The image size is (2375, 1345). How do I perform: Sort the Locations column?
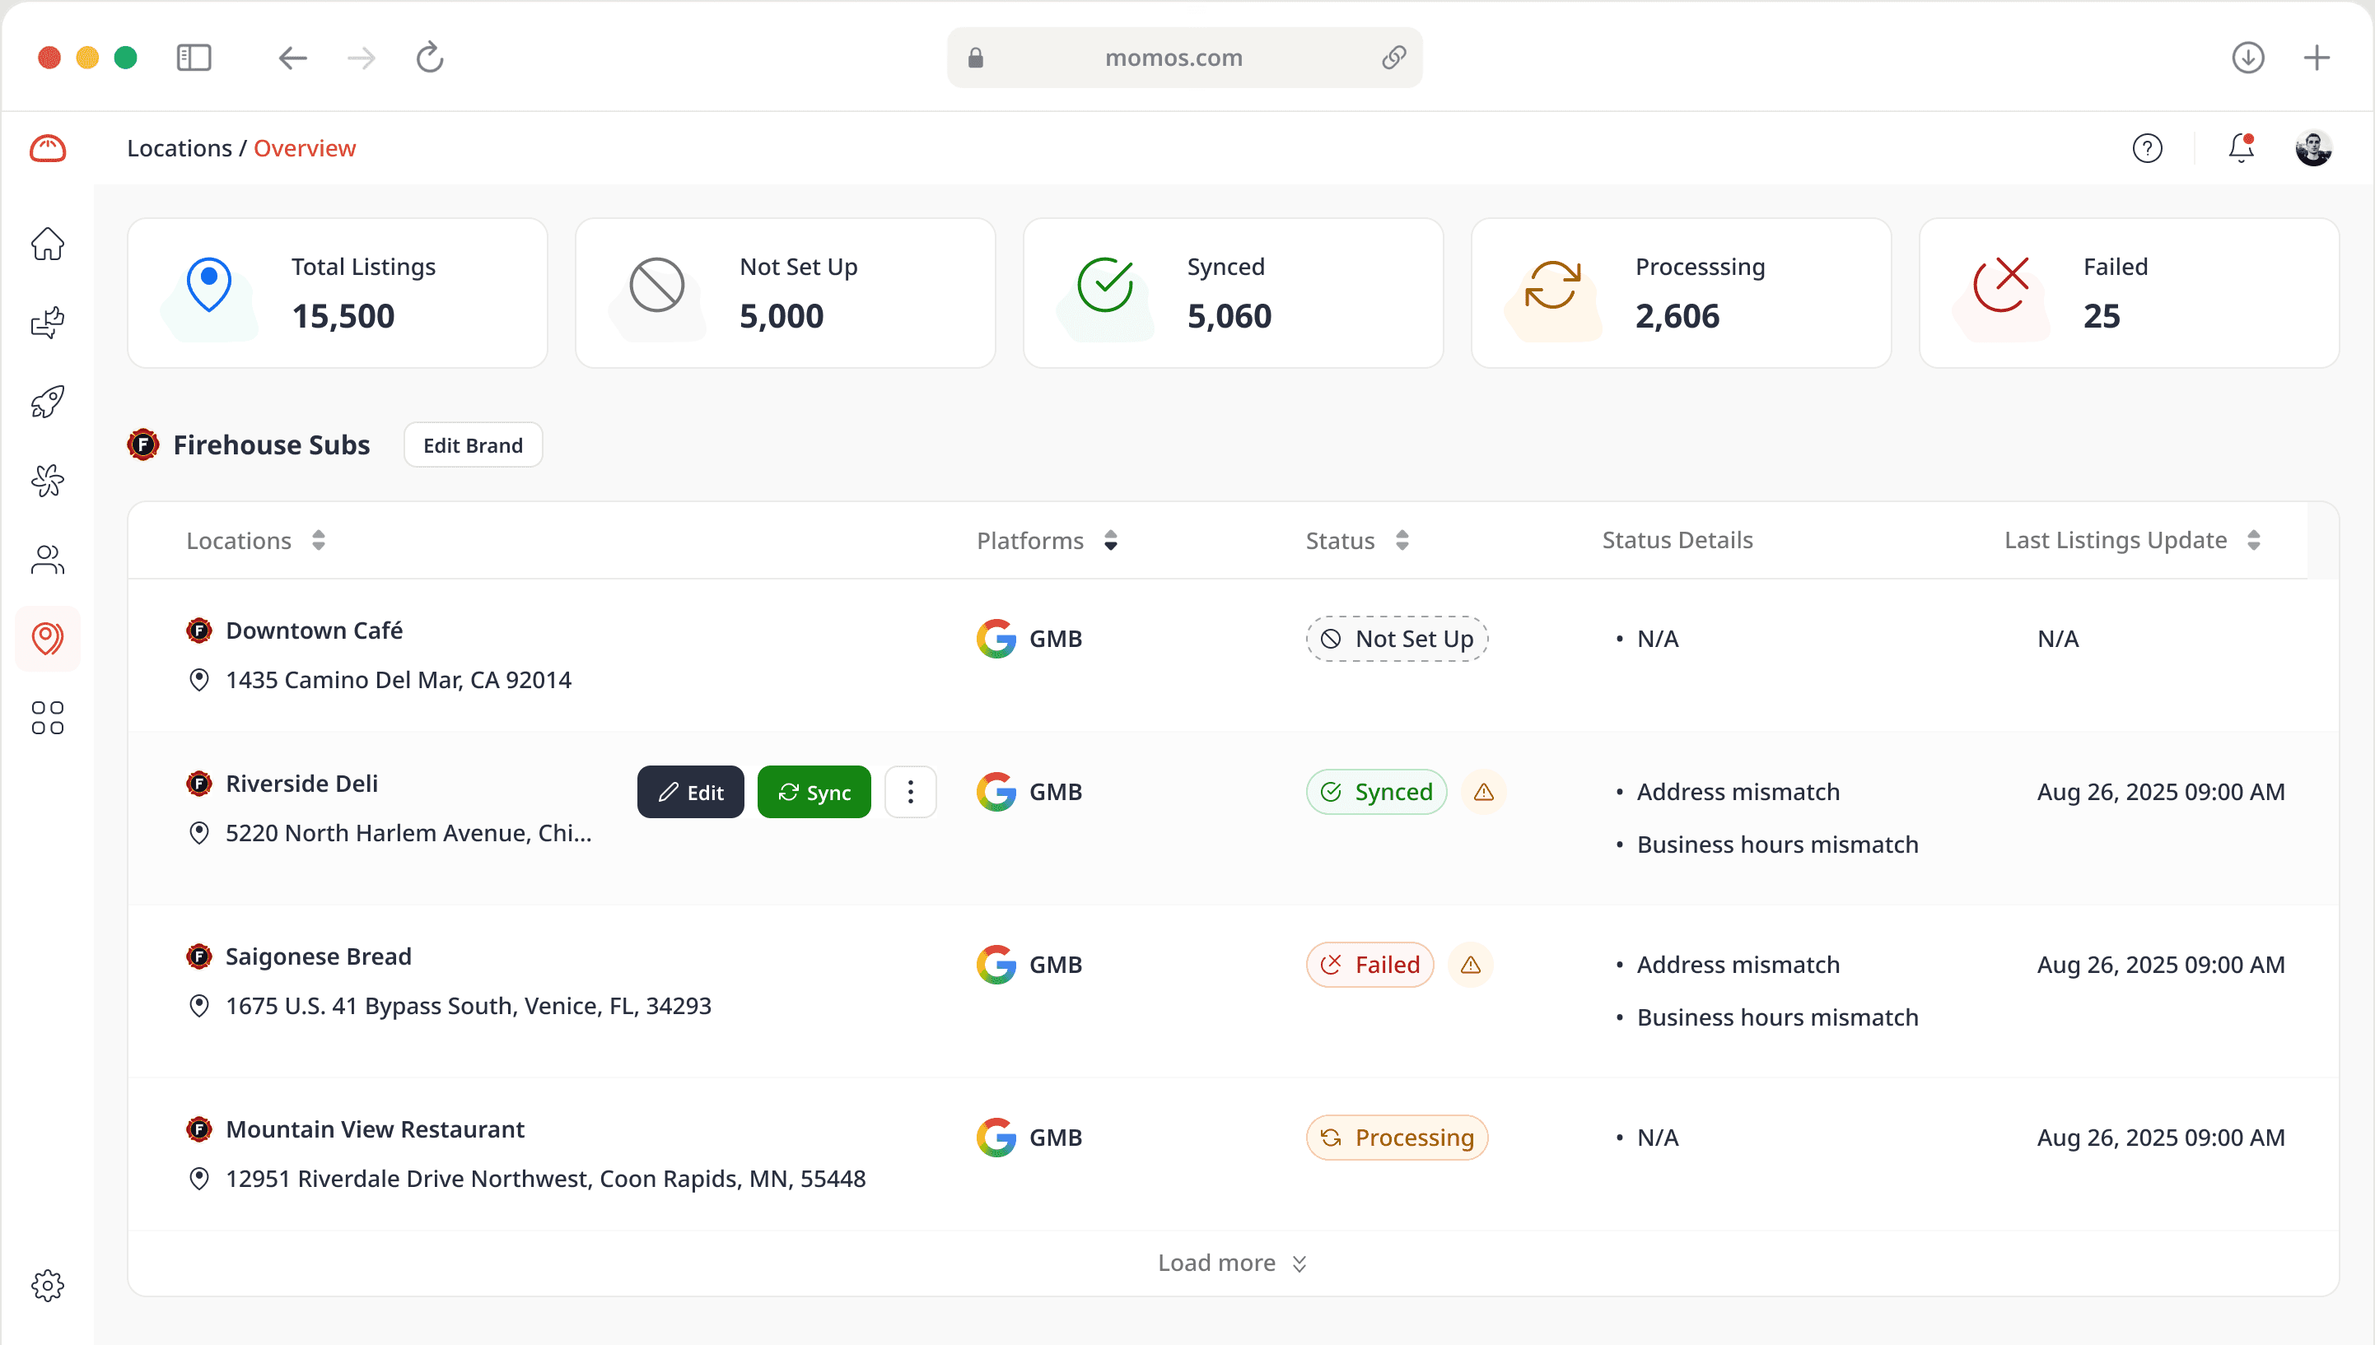point(320,541)
